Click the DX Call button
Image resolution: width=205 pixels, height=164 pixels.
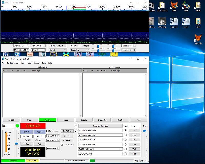26,132
